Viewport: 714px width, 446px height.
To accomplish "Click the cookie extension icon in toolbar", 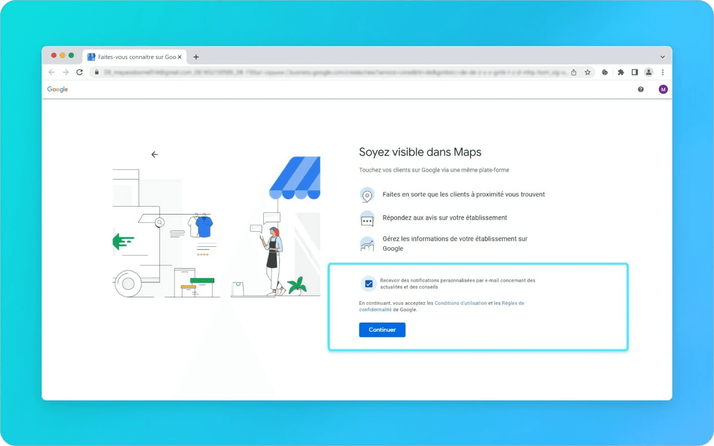I will tap(605, 72).
